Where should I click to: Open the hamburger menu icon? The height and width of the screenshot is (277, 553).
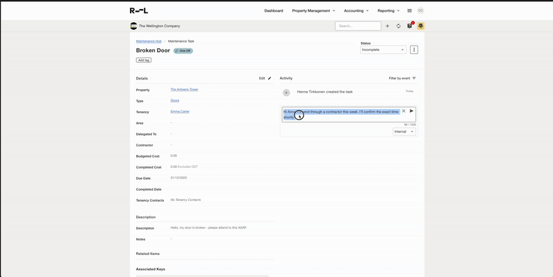click(409, 10)
